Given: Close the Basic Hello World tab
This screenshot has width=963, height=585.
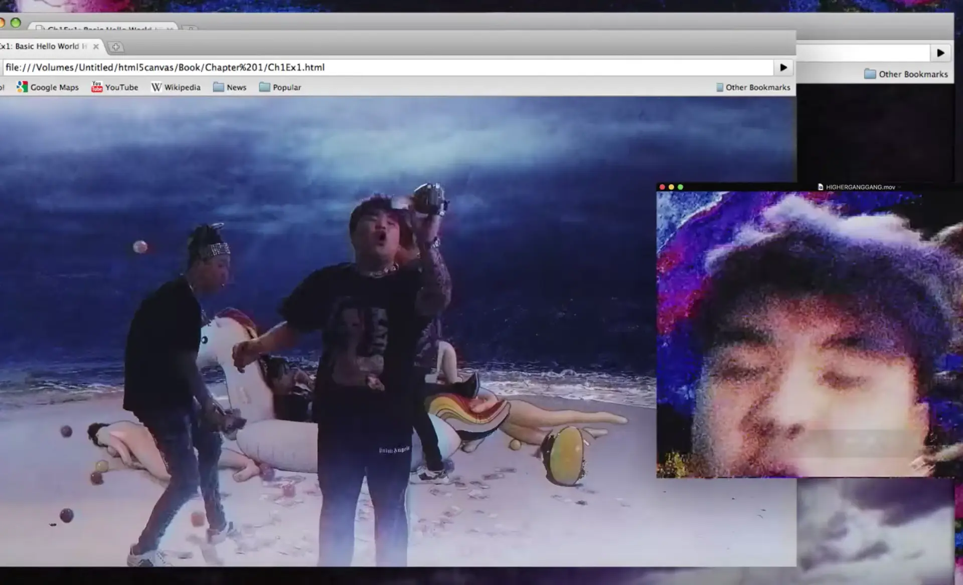Looking at the screenshot, I should (x=96, y=47).
